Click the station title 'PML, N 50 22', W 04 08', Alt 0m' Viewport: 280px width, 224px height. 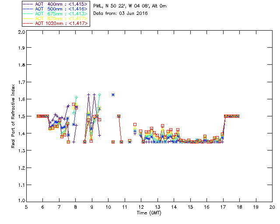(x=130, y=6)
